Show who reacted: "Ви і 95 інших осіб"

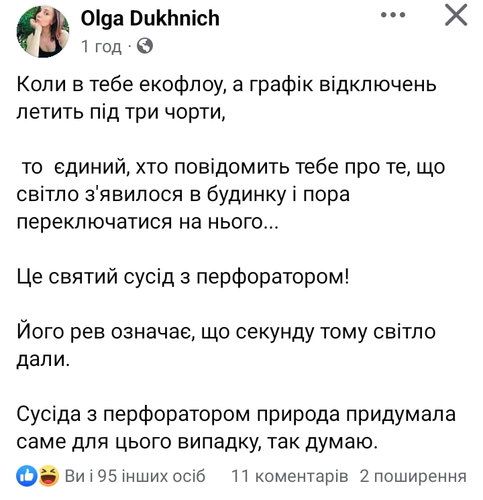pyautogui.click(x=135, y=477)
